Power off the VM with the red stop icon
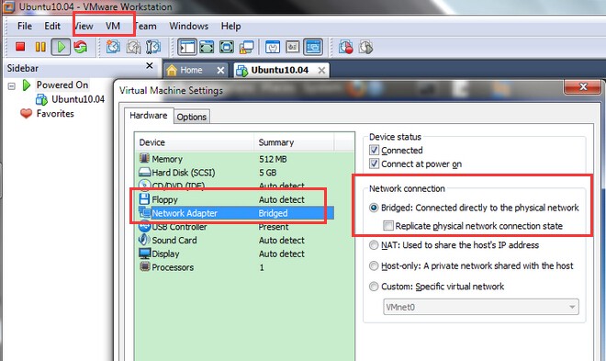Image resolution: width=606 pixels, height=361 pixels. tap(20, 47)
